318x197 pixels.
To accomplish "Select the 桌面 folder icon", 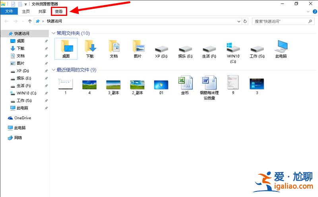I will point(66,48).
